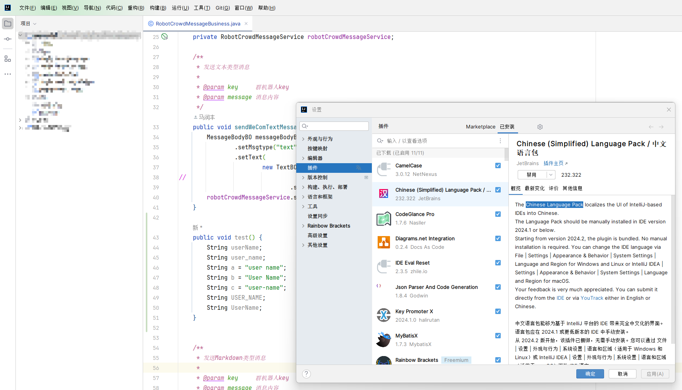682x390 pixels.
Task: Toggle the CodeGlance Pro plugin checkbox
Action: click(x=498, y=214)
